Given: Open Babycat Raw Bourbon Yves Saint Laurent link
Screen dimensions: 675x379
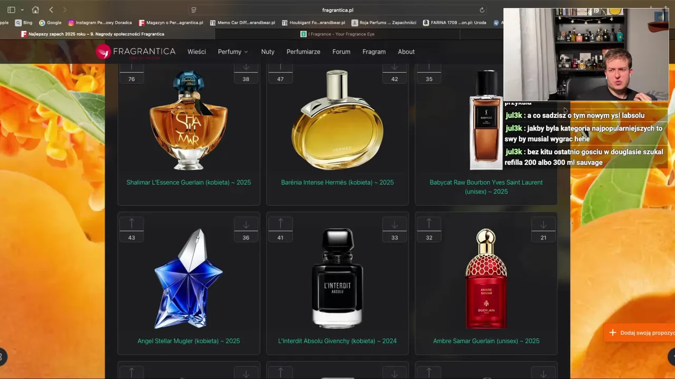Looking at the screenshot, I should [x=486, y=187].
